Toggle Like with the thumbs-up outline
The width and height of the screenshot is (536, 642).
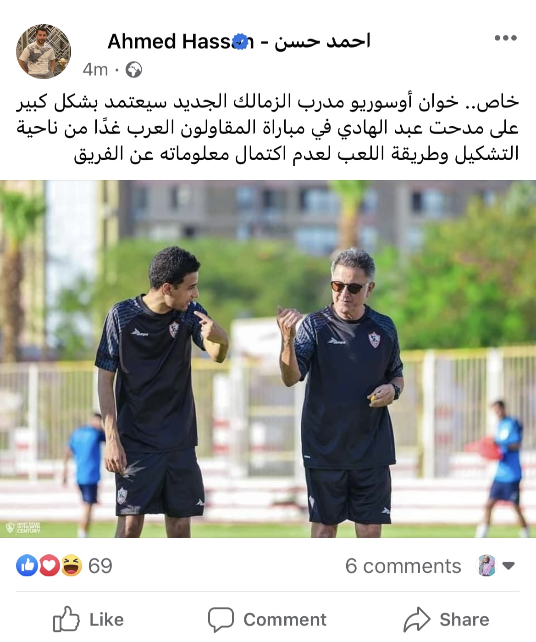point(66,619)
